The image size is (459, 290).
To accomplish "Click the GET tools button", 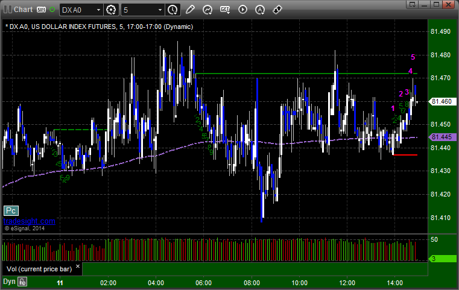I will pyautogui.click(x=225, y=10).
